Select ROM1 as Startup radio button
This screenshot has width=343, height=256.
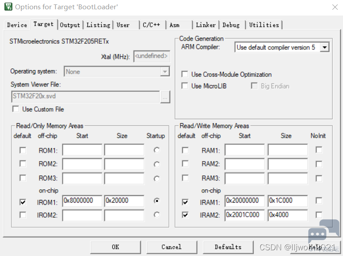pyautogui.click(x=156, y=150)
